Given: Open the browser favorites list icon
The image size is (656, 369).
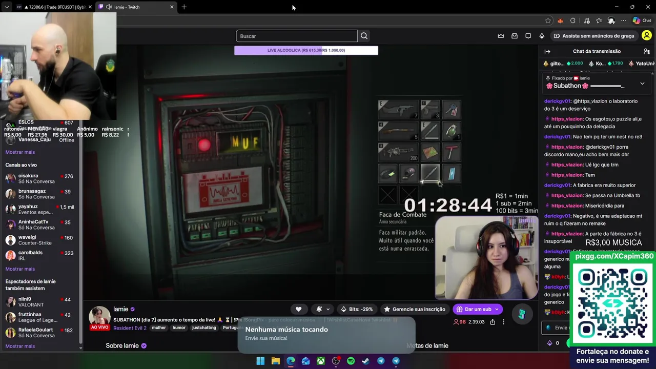Looking at the screenshot, I should (x=599, y=20).
